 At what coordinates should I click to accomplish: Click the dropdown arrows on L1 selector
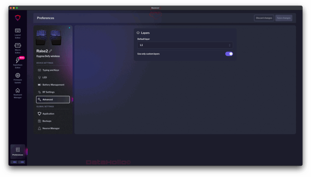coord(230,45)
